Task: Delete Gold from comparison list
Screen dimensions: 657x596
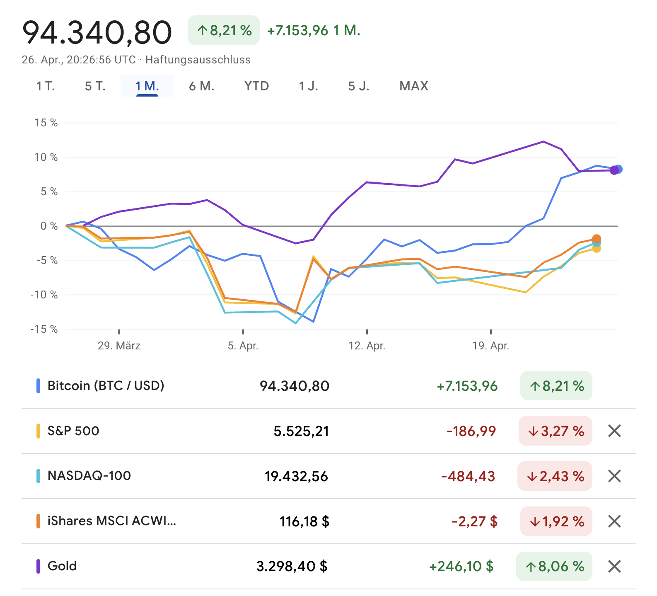Action: tap(614, 566)
